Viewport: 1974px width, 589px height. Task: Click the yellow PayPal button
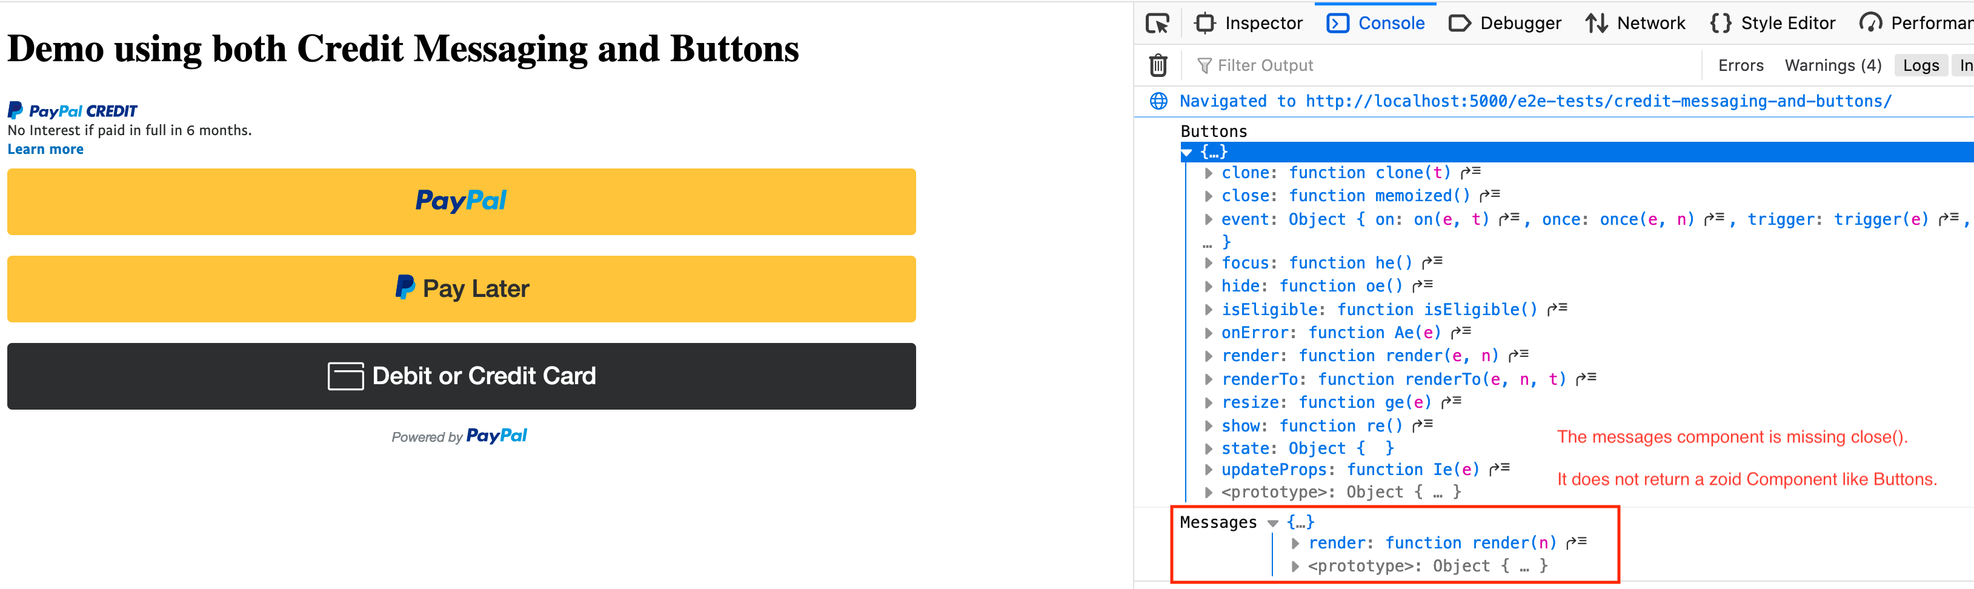pyautogui.click(x=461, y=201)
